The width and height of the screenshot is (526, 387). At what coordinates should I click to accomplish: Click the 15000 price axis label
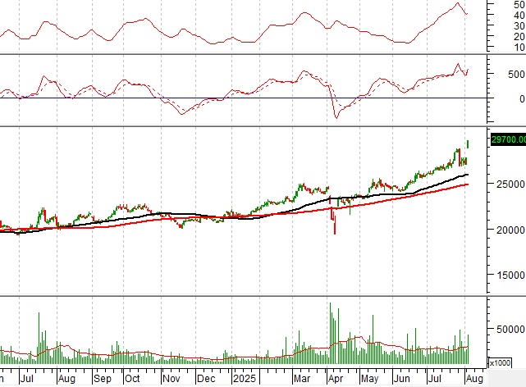coord(508,276)
